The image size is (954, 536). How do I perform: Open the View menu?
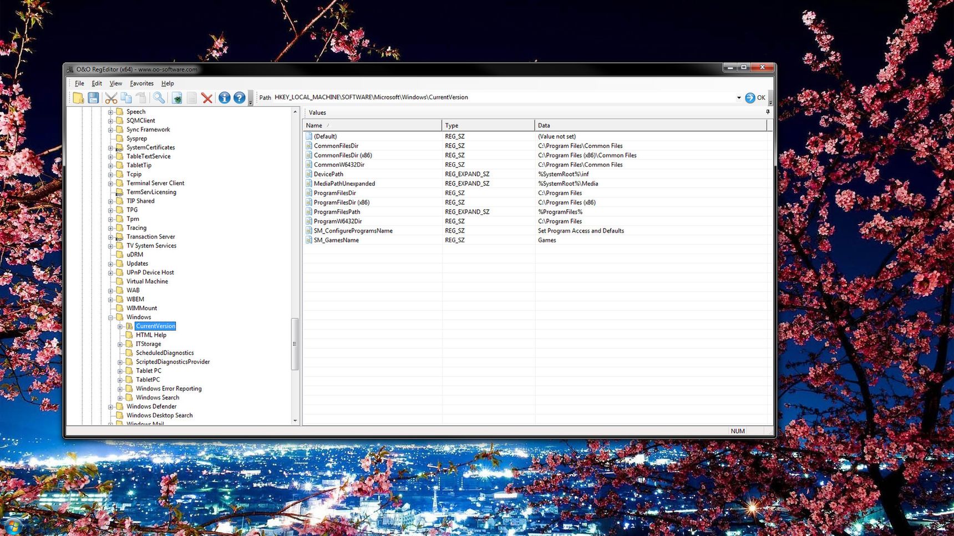point(115,84)
